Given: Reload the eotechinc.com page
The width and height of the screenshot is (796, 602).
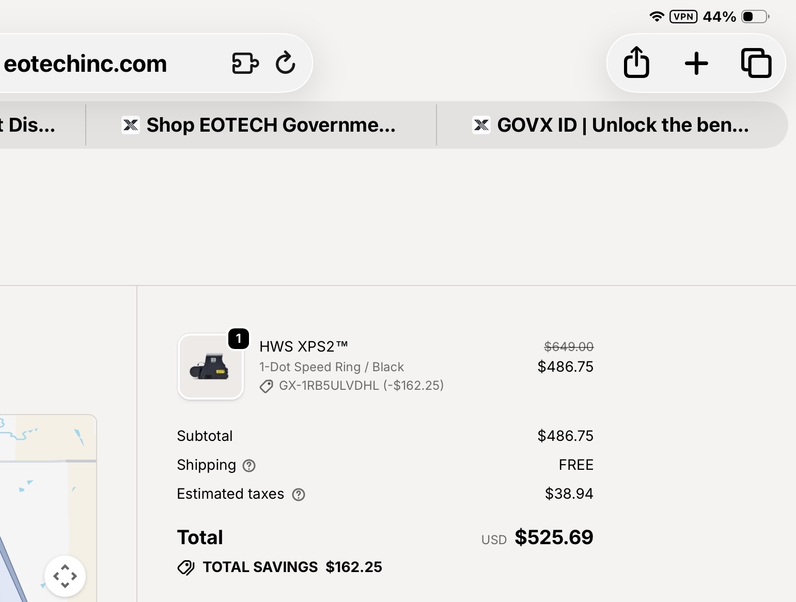Looking at the screenshot, I should (x=285, y=63).
